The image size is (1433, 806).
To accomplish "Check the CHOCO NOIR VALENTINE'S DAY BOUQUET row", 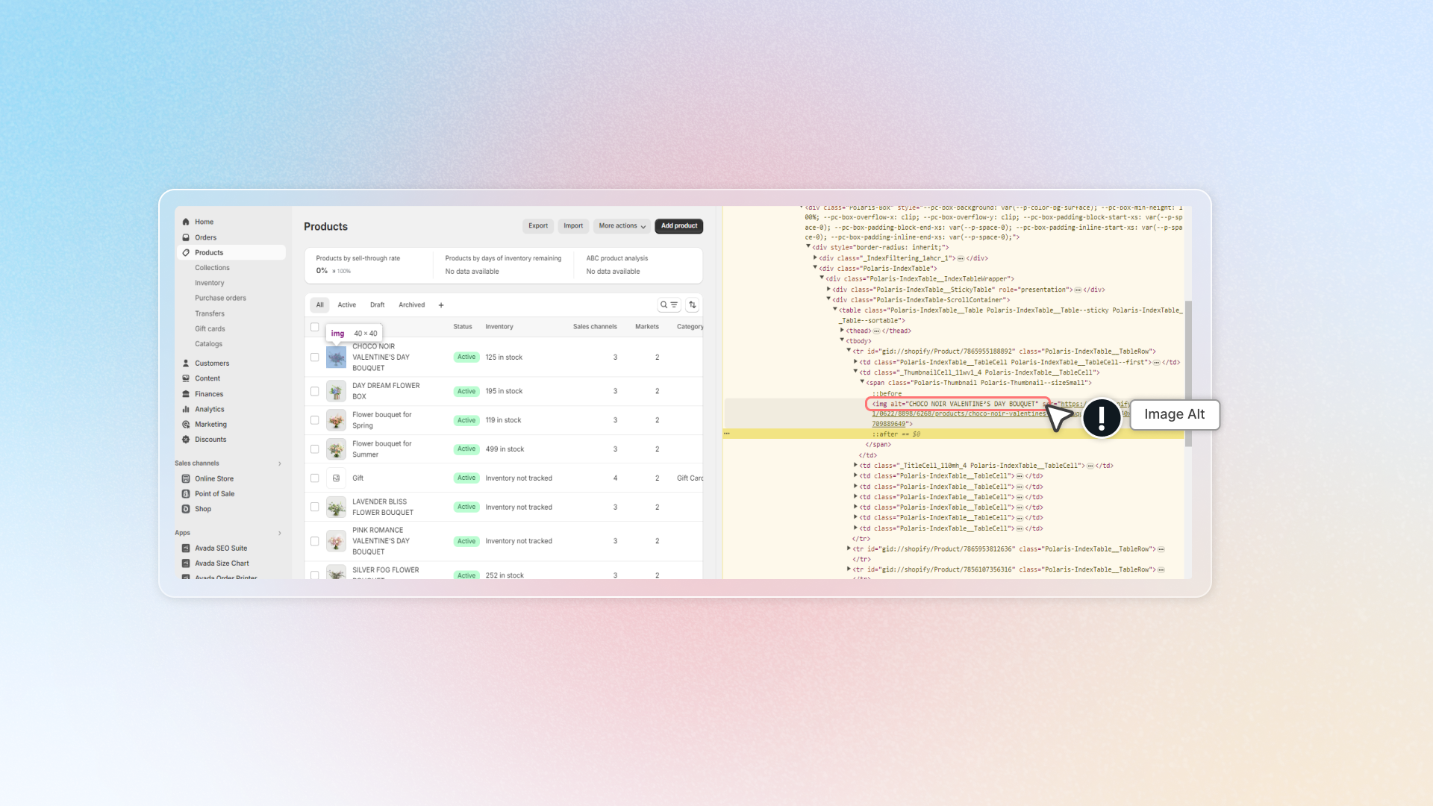I will (314, 357).
